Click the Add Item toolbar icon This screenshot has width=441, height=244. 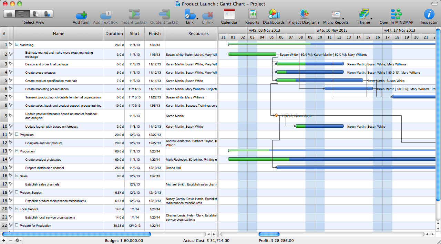tap(81, 15)
